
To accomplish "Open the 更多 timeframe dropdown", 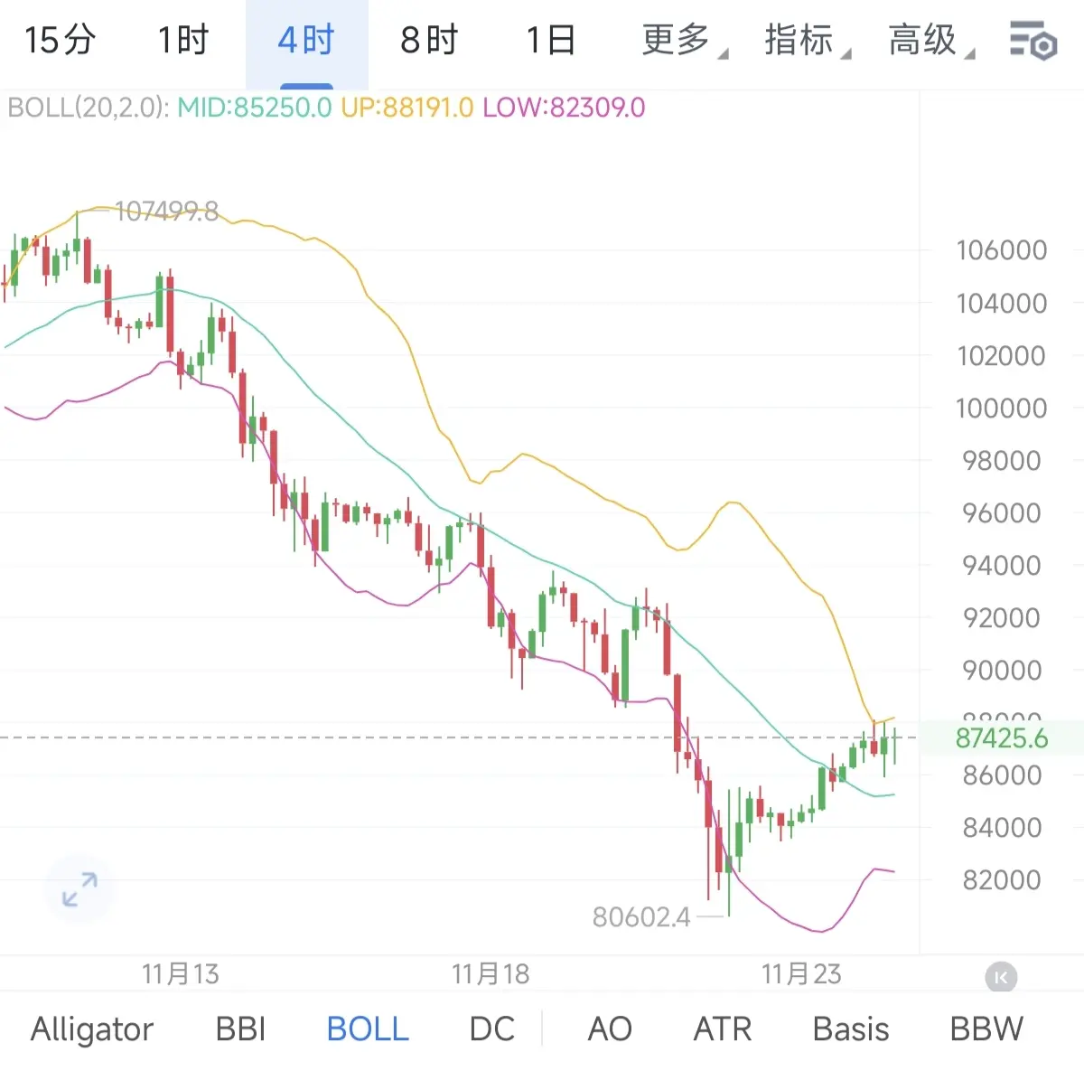I will click(685, 41).
